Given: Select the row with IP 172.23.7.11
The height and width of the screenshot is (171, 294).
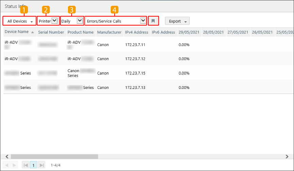Looking at the screenshot, I should click(135, 45).
